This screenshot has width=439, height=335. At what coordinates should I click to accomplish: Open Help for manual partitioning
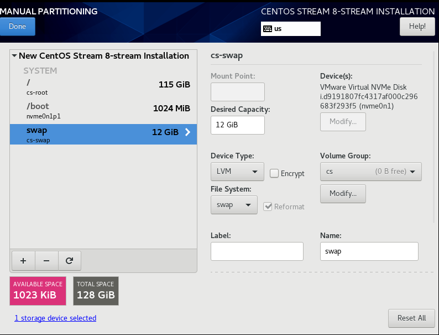(x=417, y=27)
